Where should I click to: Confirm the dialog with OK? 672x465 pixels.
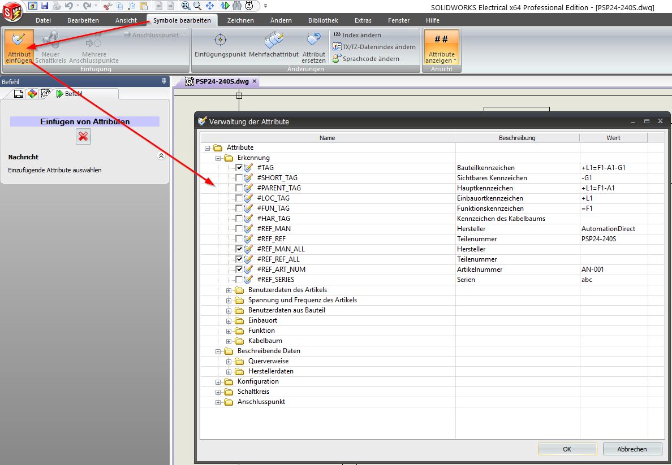pos(567,449)
